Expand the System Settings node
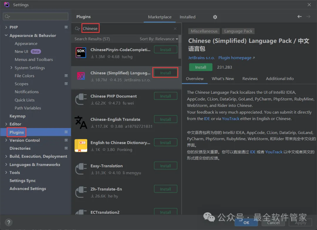Image resolution: width=317 pixels, height=230 pixels. [11, 68]
